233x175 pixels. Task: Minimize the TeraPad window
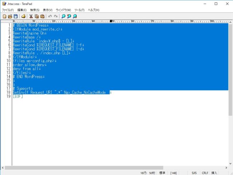[205, 4]
